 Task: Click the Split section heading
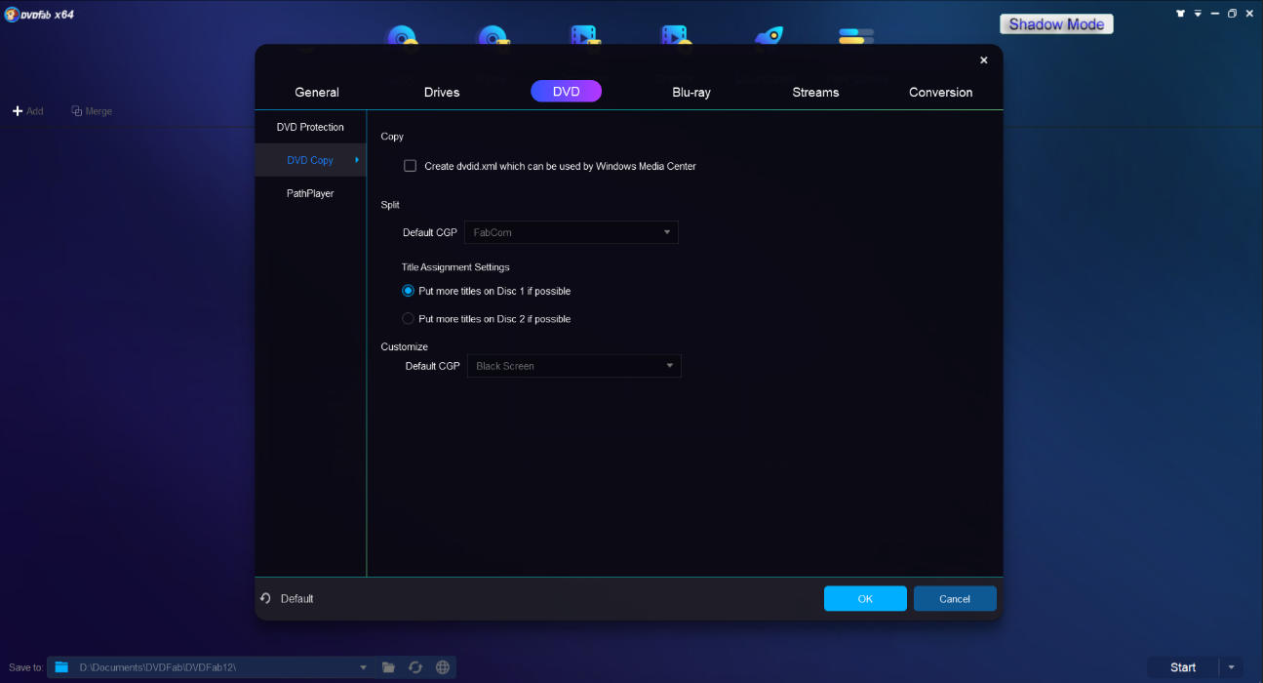coord(390,204)
